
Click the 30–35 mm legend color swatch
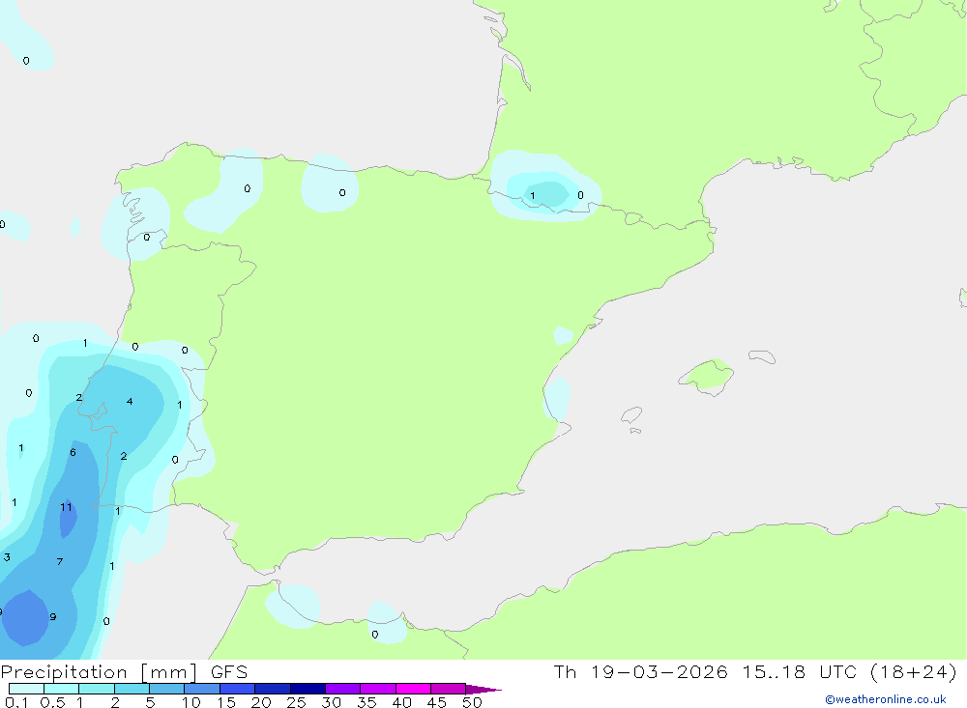coord(343,689)
